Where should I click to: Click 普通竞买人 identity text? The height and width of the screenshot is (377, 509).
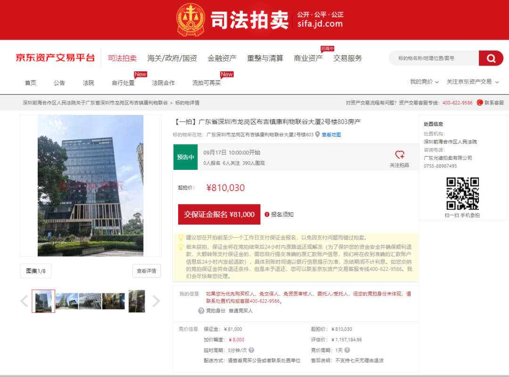tap(240, 310)
